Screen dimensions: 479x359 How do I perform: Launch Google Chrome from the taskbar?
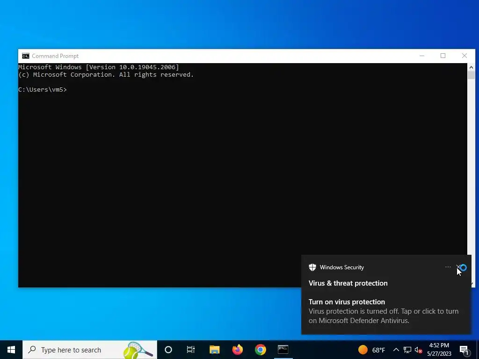pyautogui.click(x=260, y=350)
